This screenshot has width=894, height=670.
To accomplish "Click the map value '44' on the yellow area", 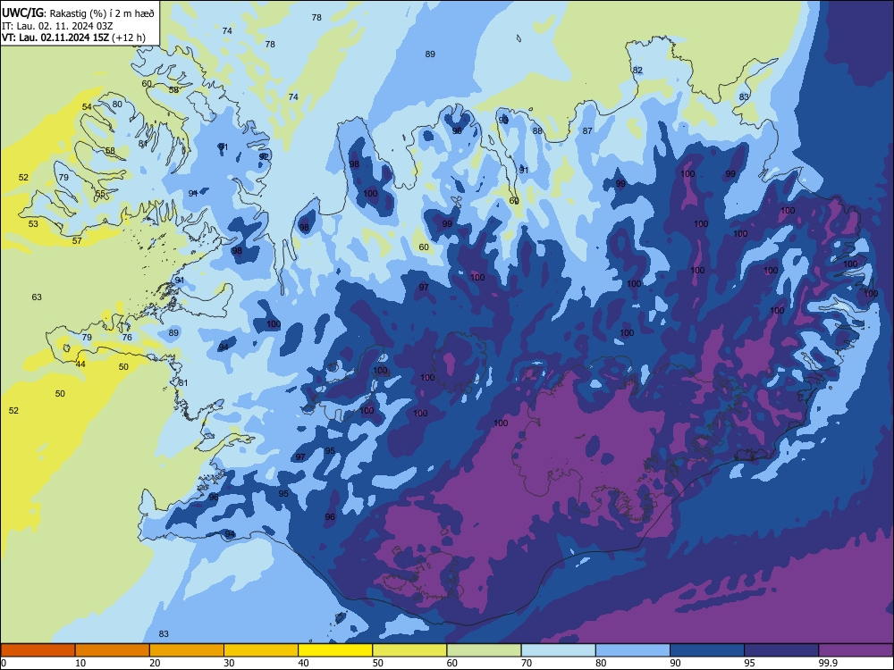I will coord(80,364).
